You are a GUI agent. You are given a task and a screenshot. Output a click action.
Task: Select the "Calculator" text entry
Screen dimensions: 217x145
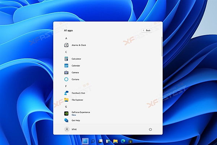pyautogui.click(x=76, y=59)
